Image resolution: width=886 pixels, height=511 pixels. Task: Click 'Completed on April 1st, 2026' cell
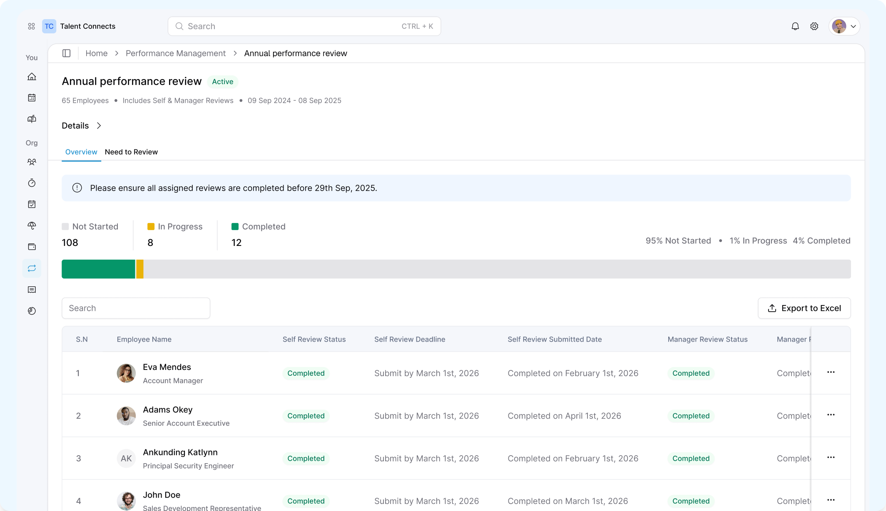(x=564, y=416)
